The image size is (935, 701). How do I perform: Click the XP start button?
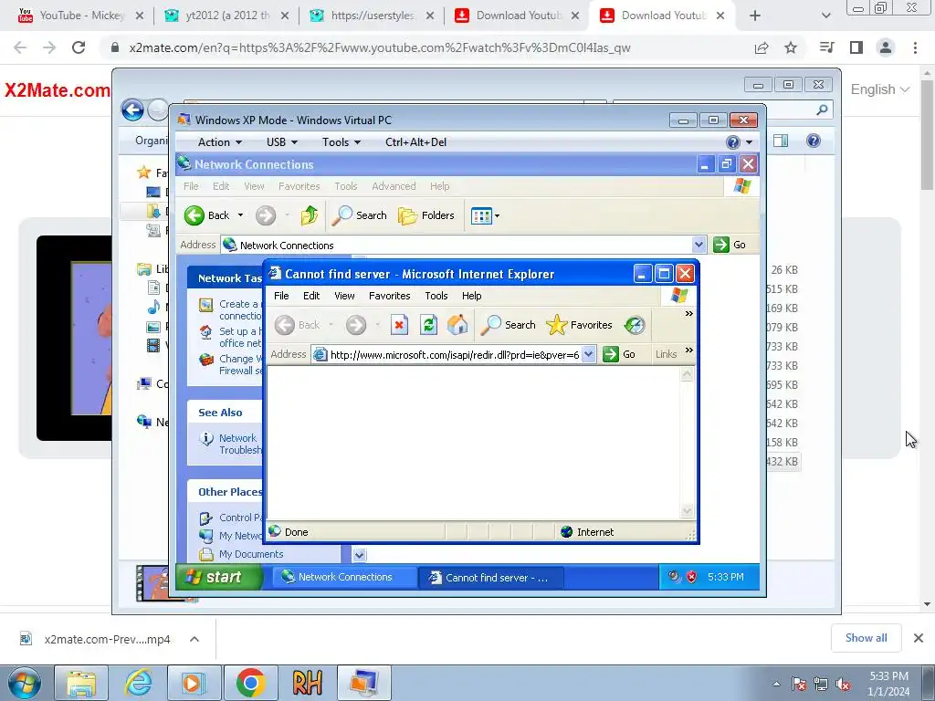[219, 577]
